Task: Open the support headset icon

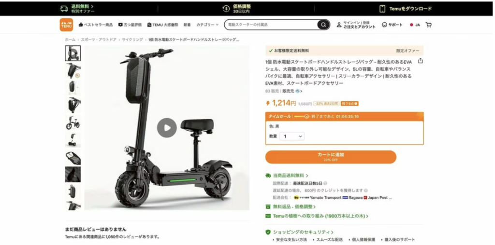Action: (x=384, y=25)
